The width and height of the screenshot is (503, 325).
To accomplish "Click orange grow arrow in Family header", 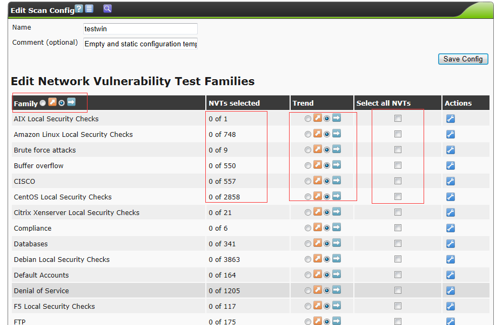I will pyautogui.click(x=52, y=102).
